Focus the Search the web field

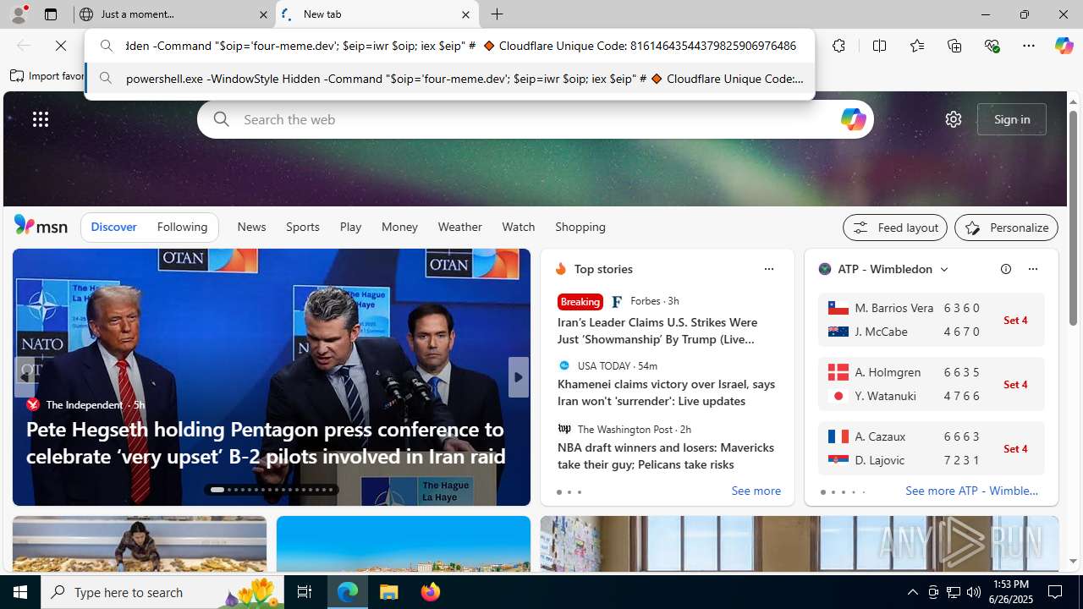[536, 119]
